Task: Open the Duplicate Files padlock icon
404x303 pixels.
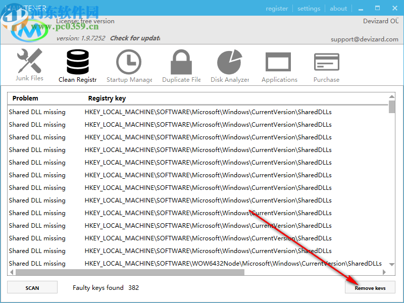Action: coord(181,62)
